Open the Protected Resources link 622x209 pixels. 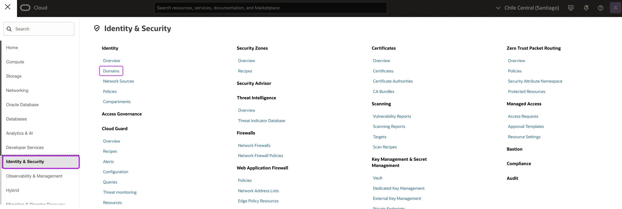526,91
